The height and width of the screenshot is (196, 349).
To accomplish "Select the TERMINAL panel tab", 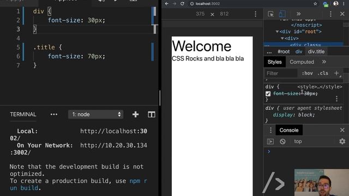I will (x=23, y=114).
